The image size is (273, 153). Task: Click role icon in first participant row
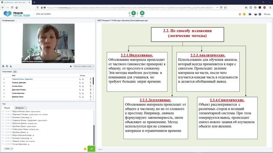pyautogui.click(x=90, y=79)
